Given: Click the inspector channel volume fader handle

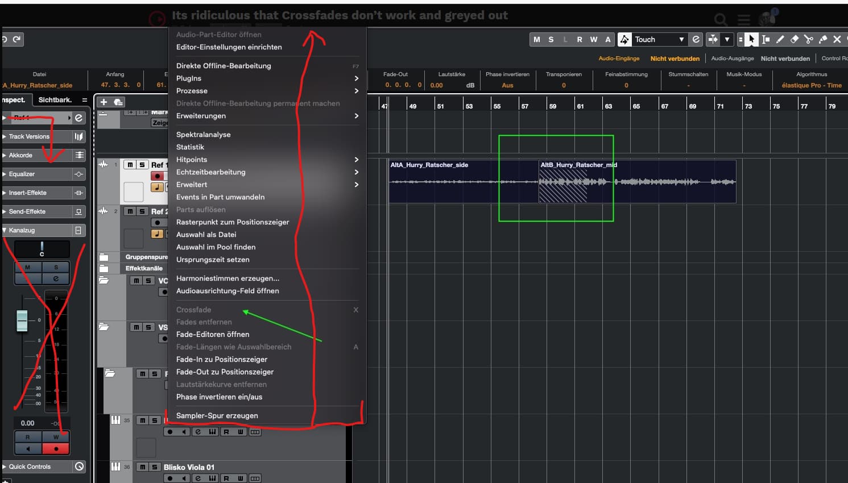Looking at the screenshot, I should coord(22,320).
